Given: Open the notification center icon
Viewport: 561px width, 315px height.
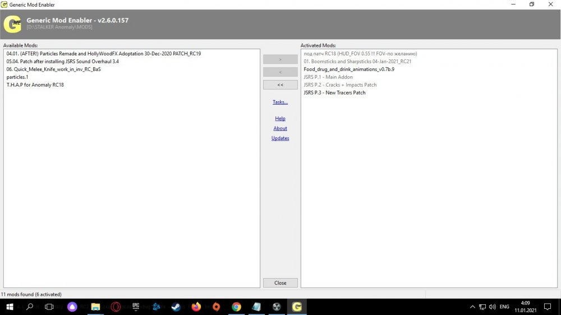Looking at the screenshot, I should 548,307.
